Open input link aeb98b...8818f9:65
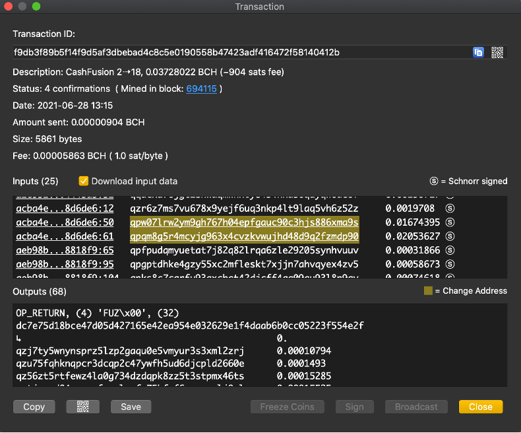 65,250
